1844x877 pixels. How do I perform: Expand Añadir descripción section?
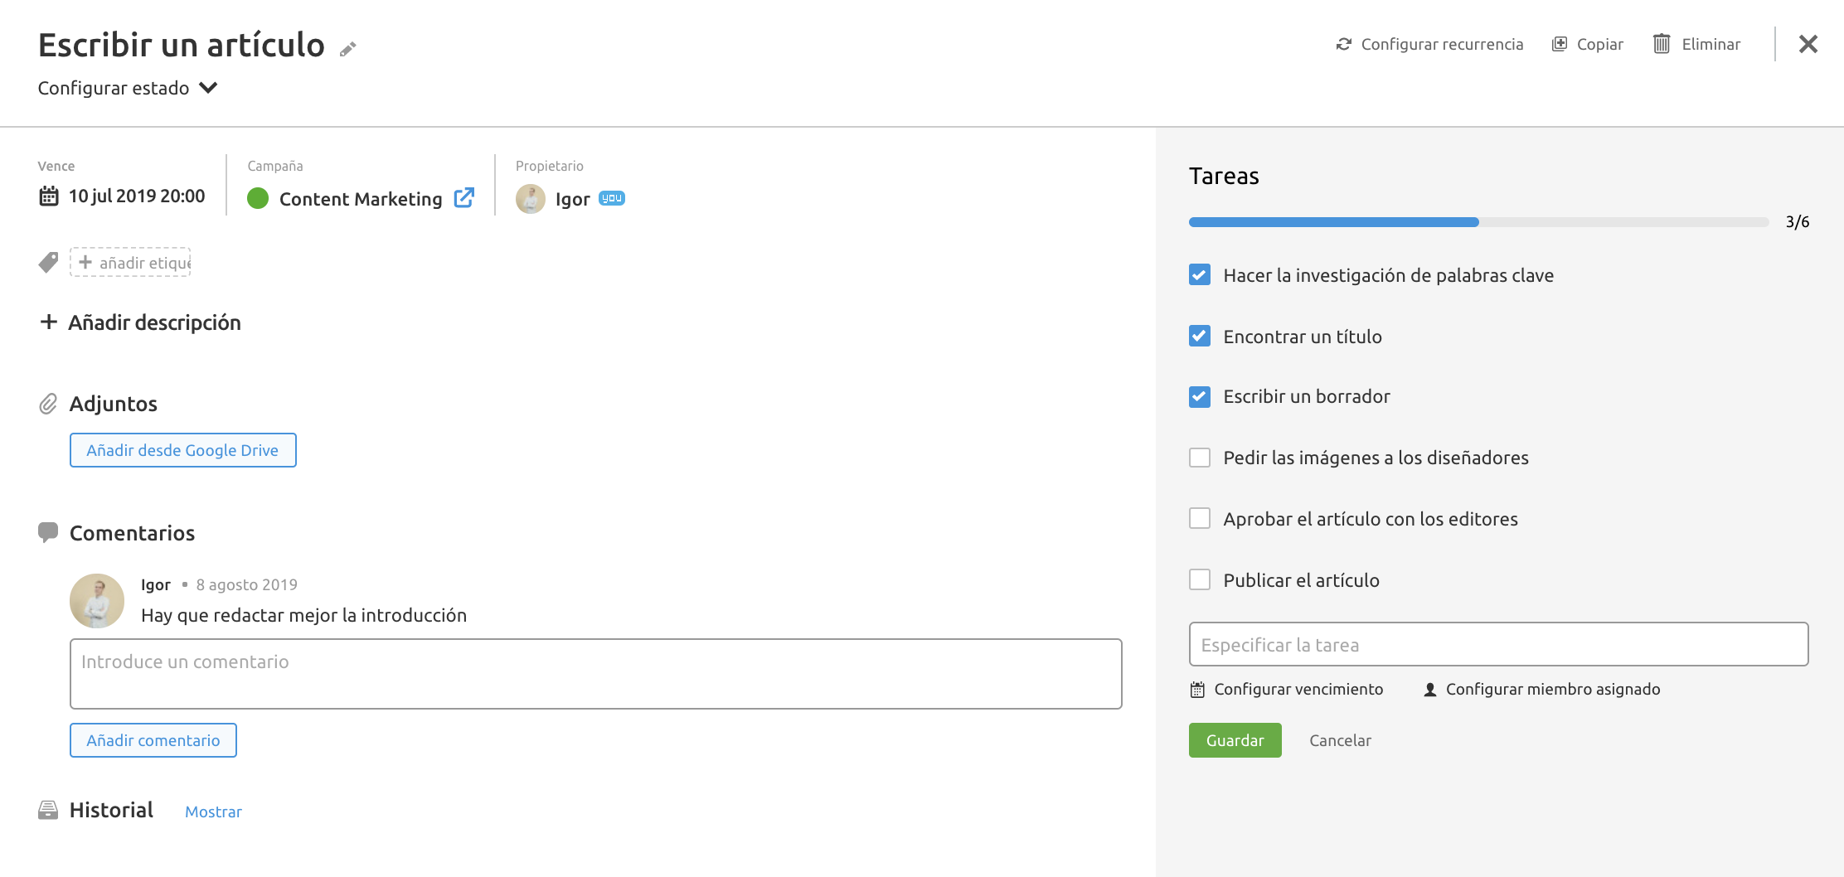point(140,322)
